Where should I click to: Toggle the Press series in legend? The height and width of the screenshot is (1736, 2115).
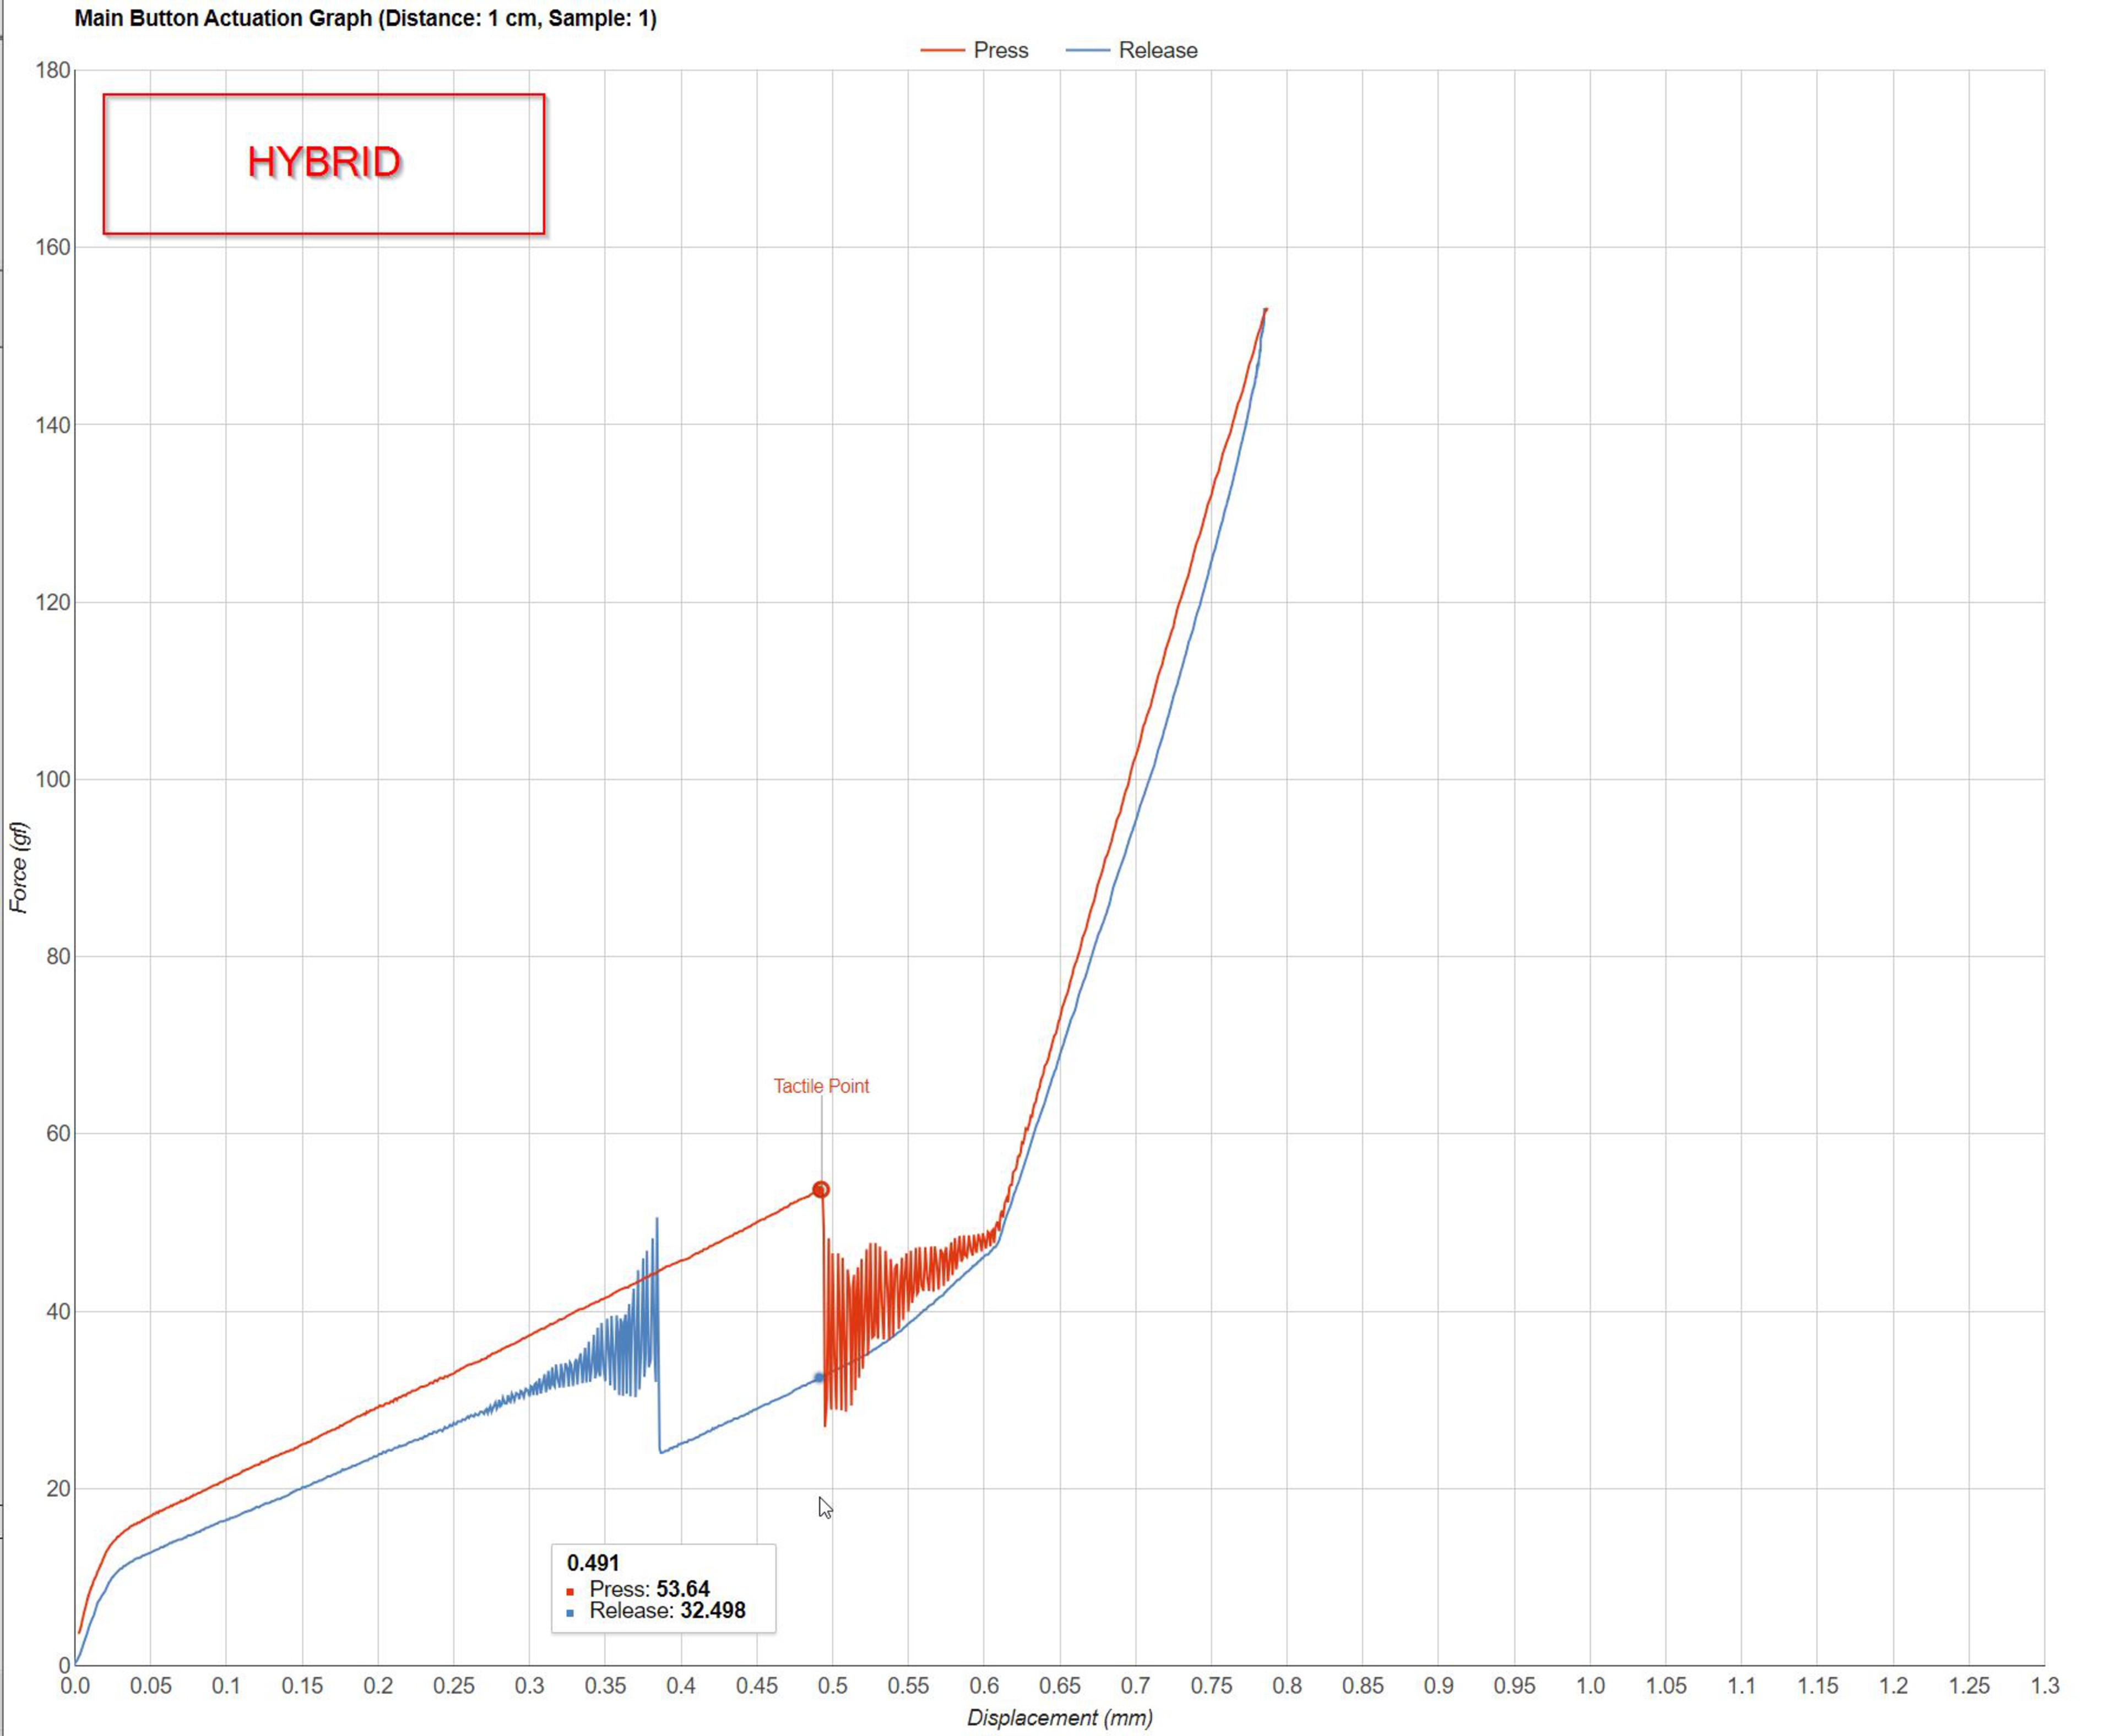(x=1000, y=50)
